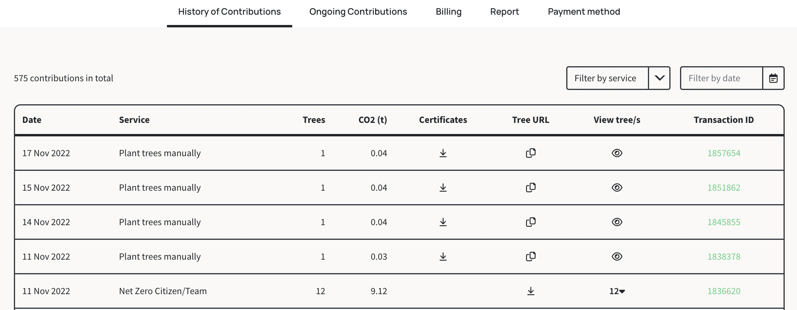Click the CO2 (t) column header
This screenshot has height=310, width=797.
[373, 120]
